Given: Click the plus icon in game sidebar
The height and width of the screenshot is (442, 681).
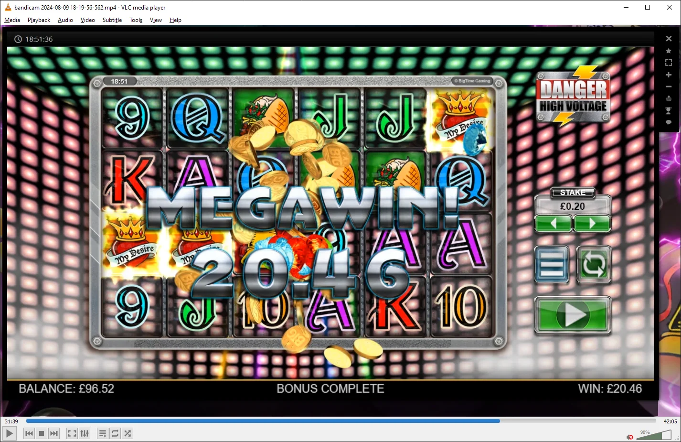Looking at the screenshot, I should (x=669, y=75).
